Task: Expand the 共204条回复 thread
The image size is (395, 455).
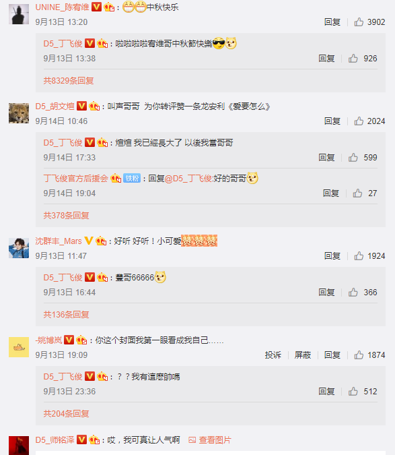Action: [66, 413]
